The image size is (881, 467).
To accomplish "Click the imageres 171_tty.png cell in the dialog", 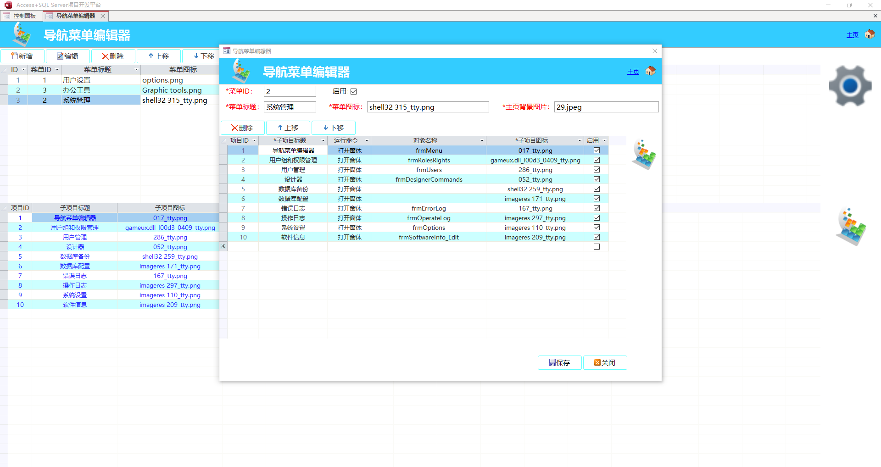I will click(x=535, y=199).
